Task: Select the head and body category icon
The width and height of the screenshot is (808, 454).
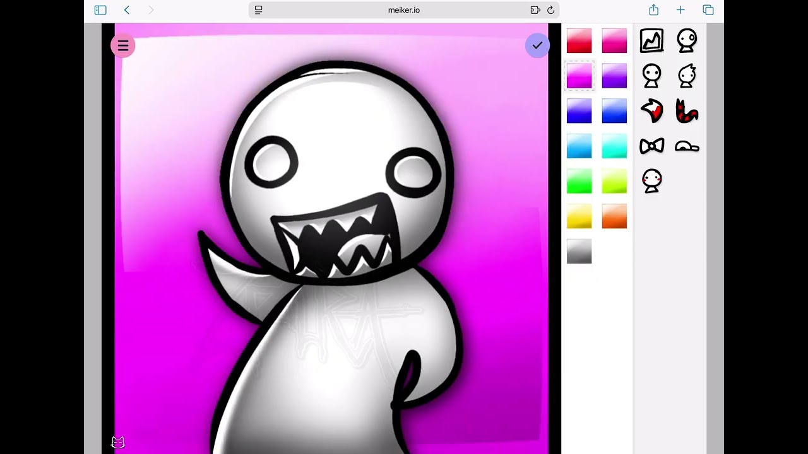Action: 687,41
